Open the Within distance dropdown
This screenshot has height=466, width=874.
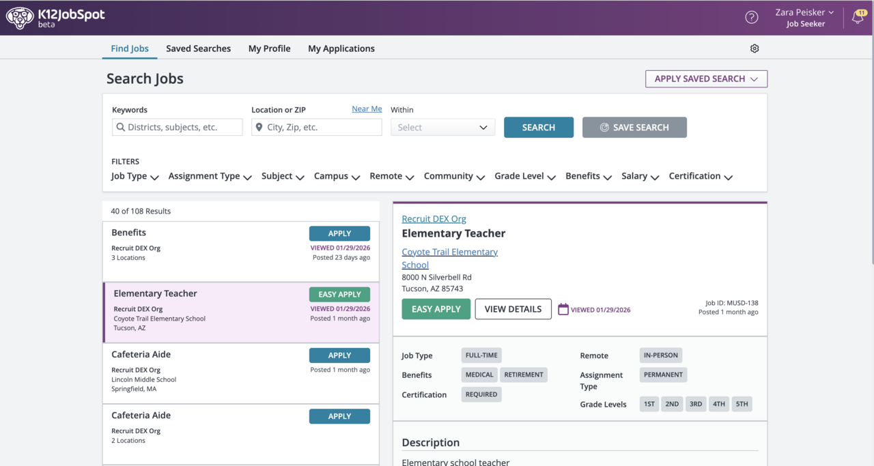click(x=442, y=128)
